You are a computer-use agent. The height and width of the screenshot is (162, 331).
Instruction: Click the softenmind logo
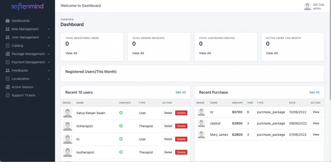pos(27,6)
